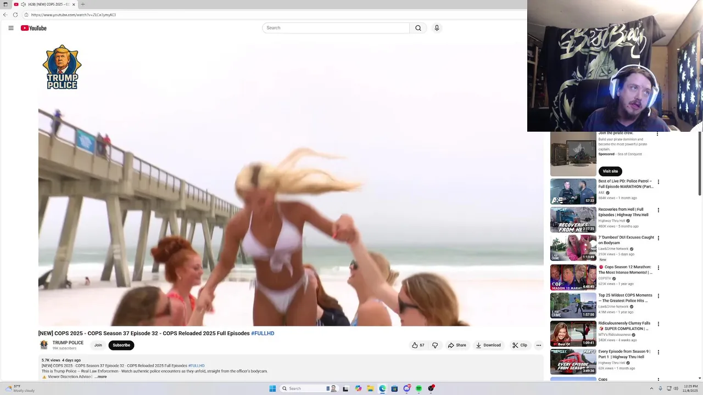
Task: Open new browser tab with plus
Action: click(83, 4)
